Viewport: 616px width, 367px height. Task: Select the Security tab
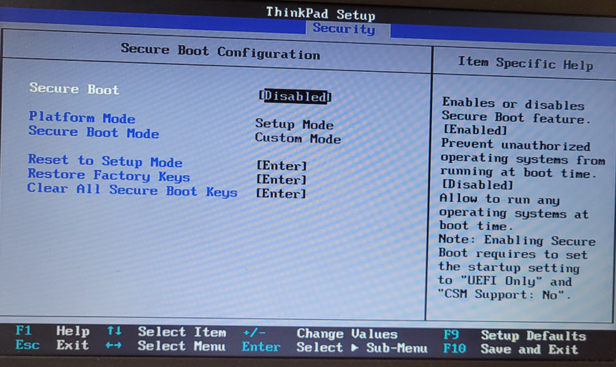[x=344, y=29]
